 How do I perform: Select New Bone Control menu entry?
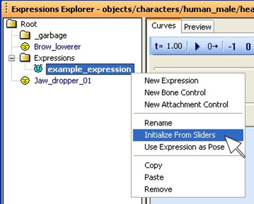click(175, 93)
